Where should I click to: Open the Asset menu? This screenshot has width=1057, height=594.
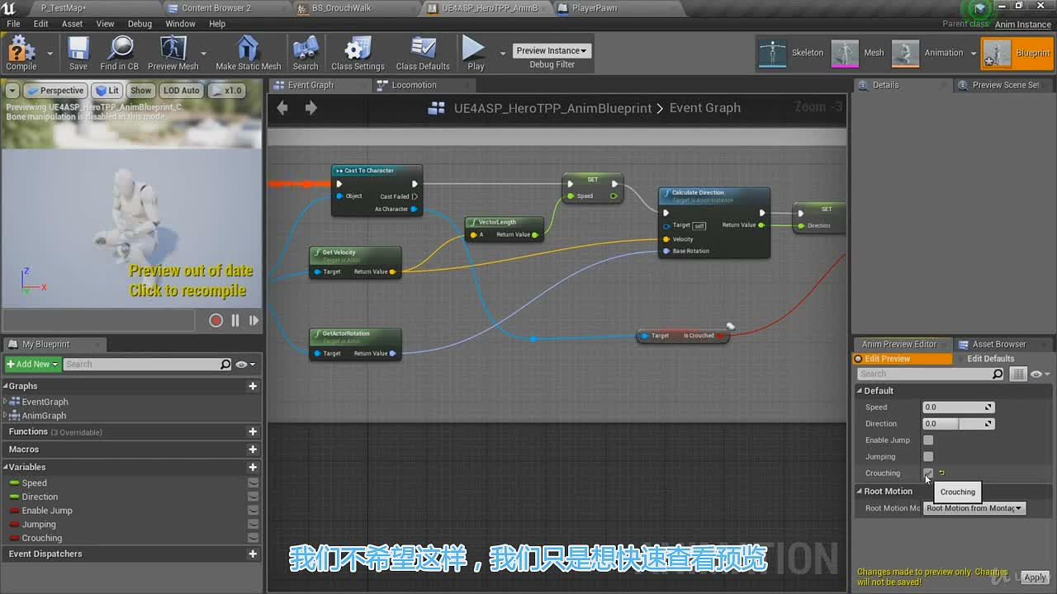[72, 24]
